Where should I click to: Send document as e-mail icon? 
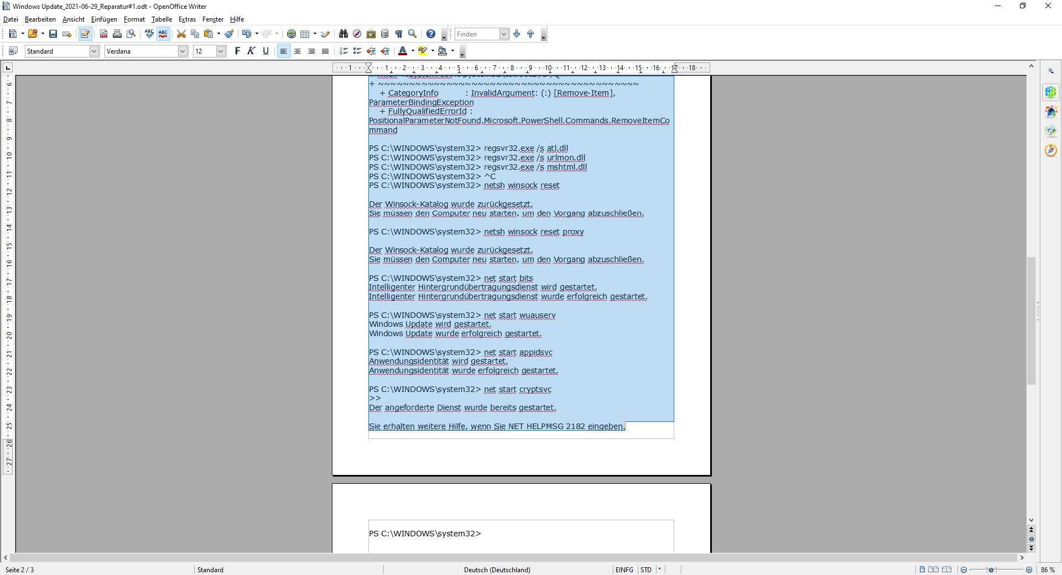pyautogui.click(x=67, y=34)
